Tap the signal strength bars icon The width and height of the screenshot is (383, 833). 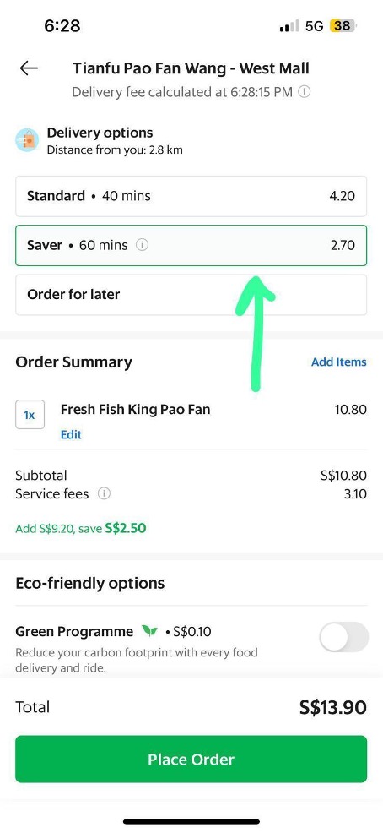(x=289, y=26)
